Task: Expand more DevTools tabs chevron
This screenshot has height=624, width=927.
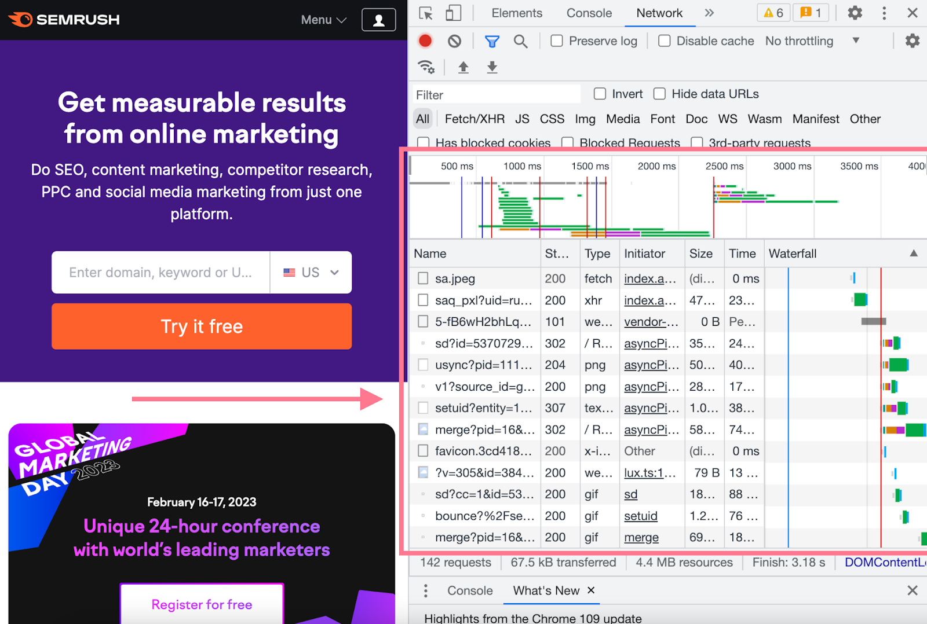Action: click(709, 13)
